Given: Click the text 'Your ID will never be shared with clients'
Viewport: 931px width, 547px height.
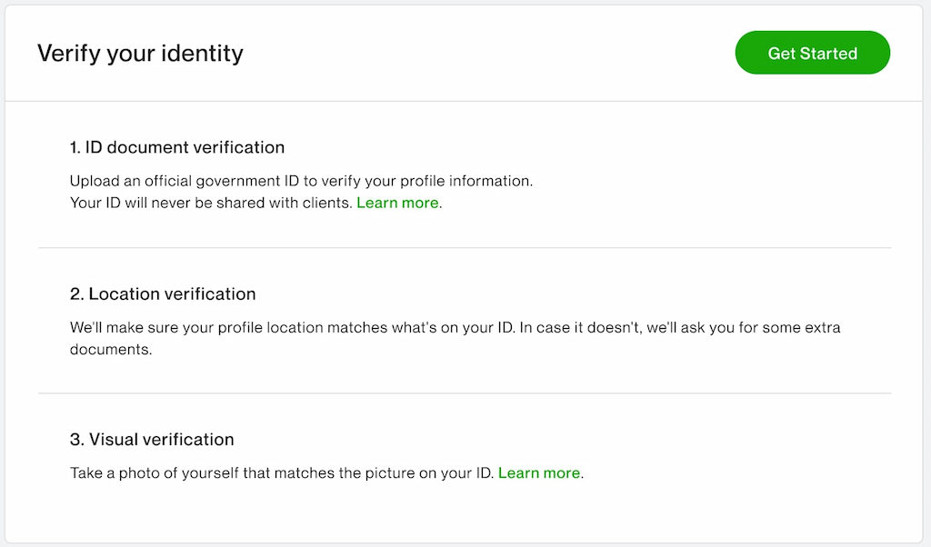Looking at the screenshot, I should point(211,203).
